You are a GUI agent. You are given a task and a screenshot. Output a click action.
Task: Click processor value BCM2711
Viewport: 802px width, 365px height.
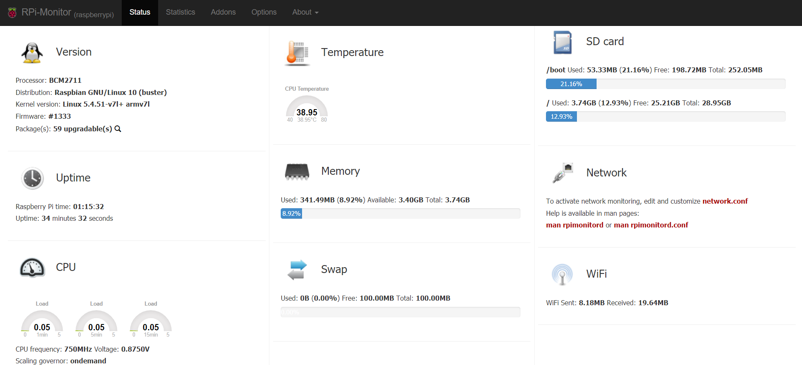point(65,80)
